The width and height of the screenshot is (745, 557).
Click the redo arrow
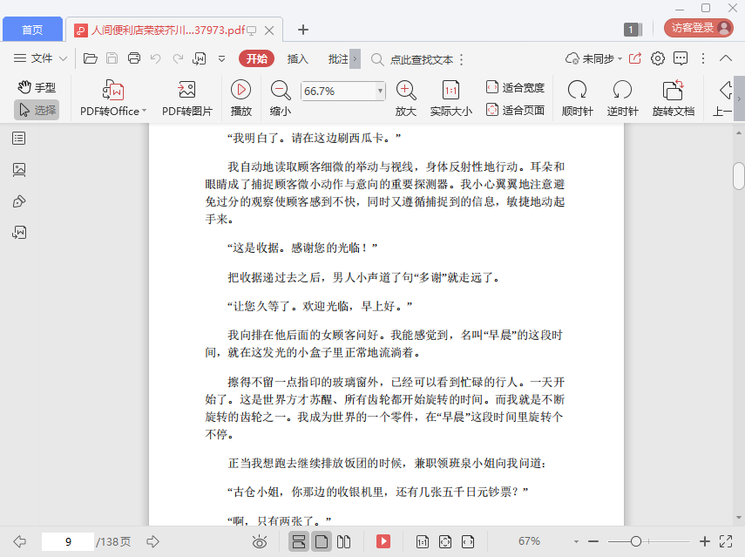178,58
